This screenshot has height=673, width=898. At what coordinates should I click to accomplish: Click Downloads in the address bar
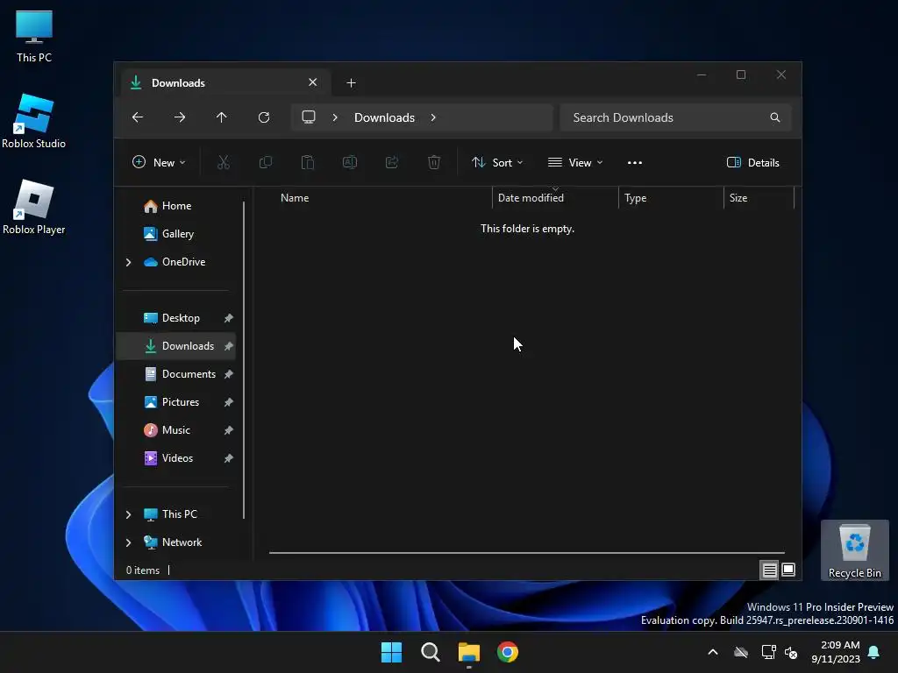click(384, 117)
